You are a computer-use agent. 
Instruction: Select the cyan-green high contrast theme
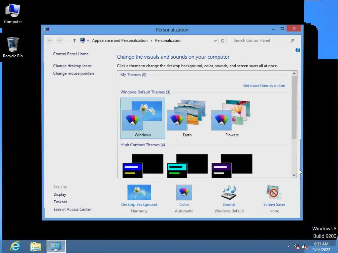187,166
